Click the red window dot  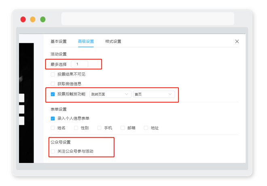coord(23,19)
